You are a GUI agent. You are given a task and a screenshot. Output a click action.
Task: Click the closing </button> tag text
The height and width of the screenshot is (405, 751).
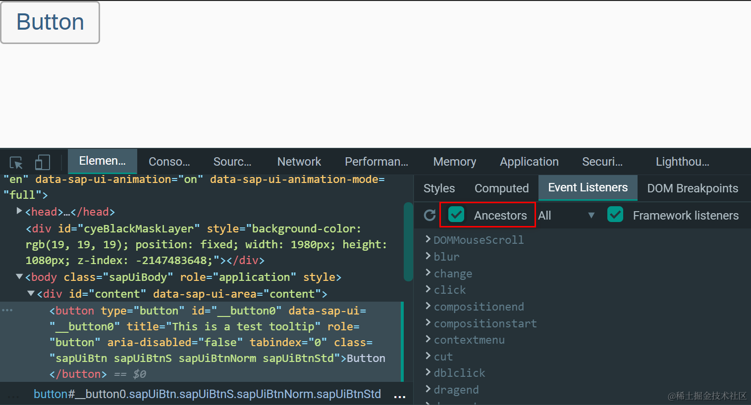[x=78, y=374]
